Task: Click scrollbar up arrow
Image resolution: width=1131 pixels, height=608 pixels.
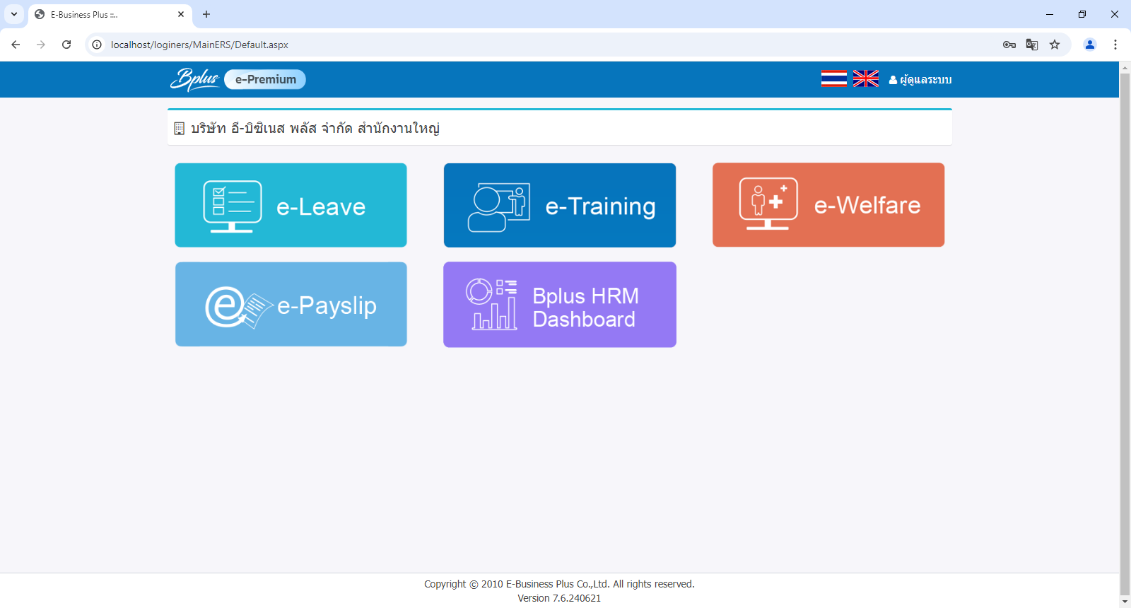Action: tap(1125, 67)
